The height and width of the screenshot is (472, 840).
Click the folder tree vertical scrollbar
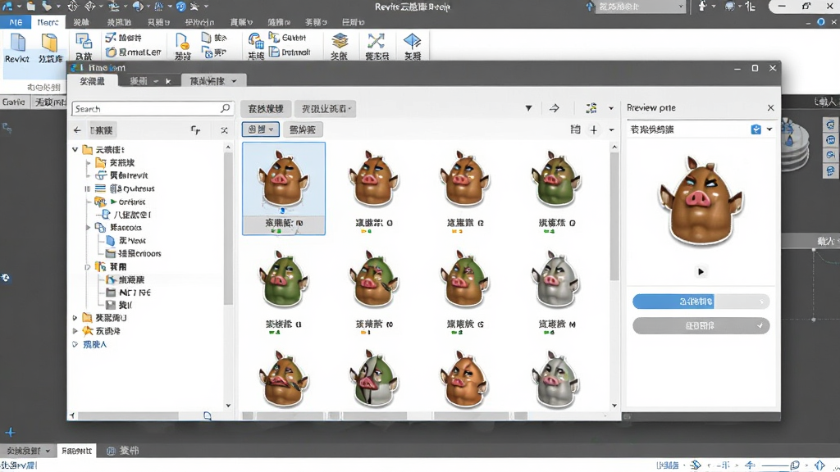(x=228, y=230)
